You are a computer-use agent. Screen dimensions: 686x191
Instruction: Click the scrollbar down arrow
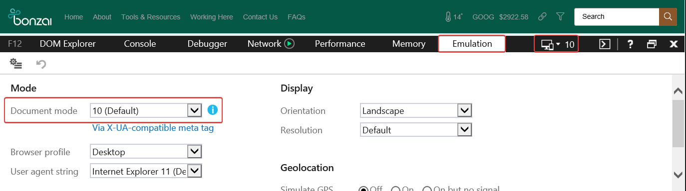pos(678,175)
